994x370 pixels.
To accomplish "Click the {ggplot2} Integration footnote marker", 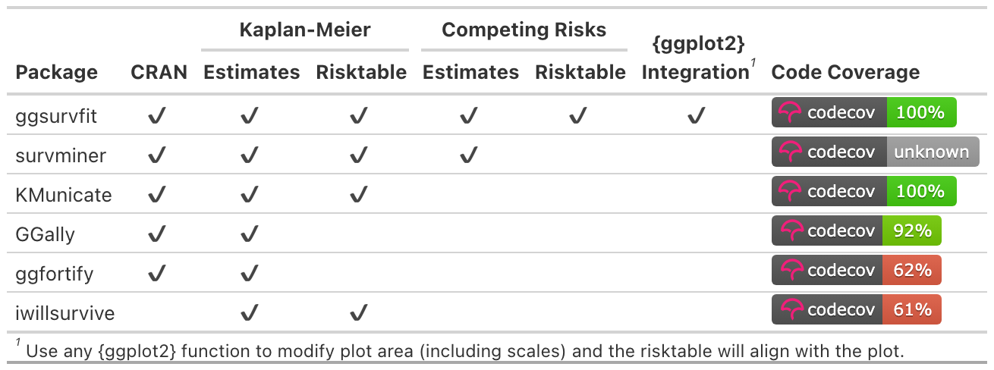I will click(x=753, y=63).
